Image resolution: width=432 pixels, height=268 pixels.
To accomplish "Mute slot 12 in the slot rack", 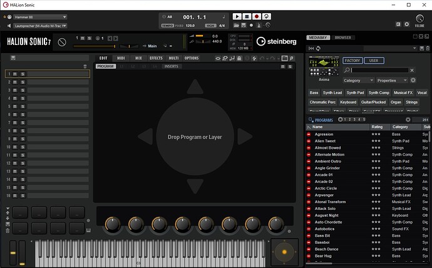I will coord(15,163).
